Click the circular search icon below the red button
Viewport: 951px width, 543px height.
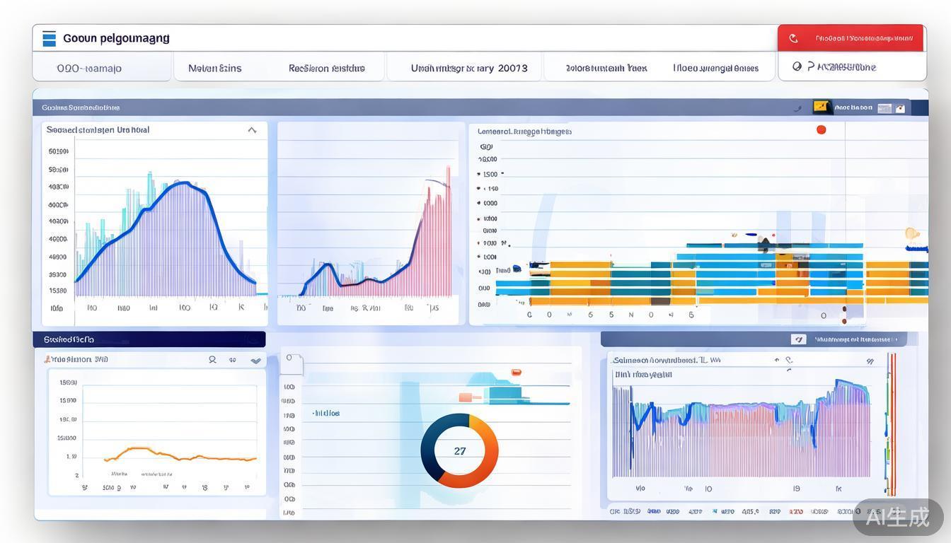[x=797, y=66]
